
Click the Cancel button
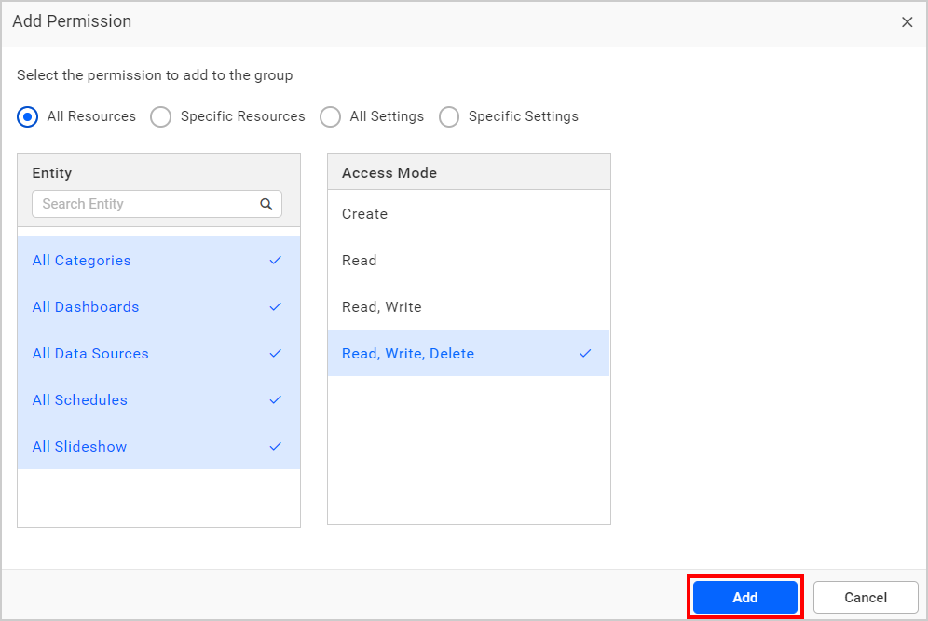865,597
